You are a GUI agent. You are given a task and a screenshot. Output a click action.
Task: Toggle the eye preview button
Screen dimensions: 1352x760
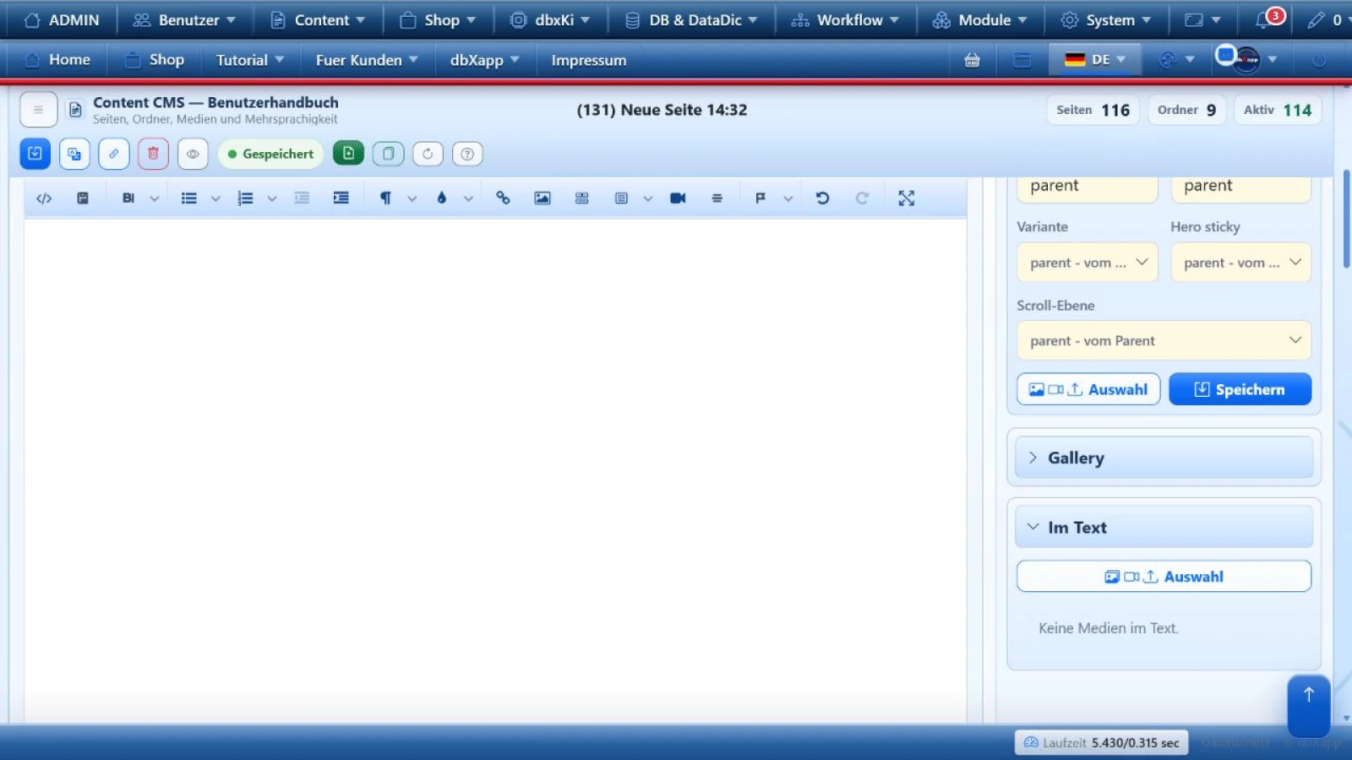tap(193, 154)
